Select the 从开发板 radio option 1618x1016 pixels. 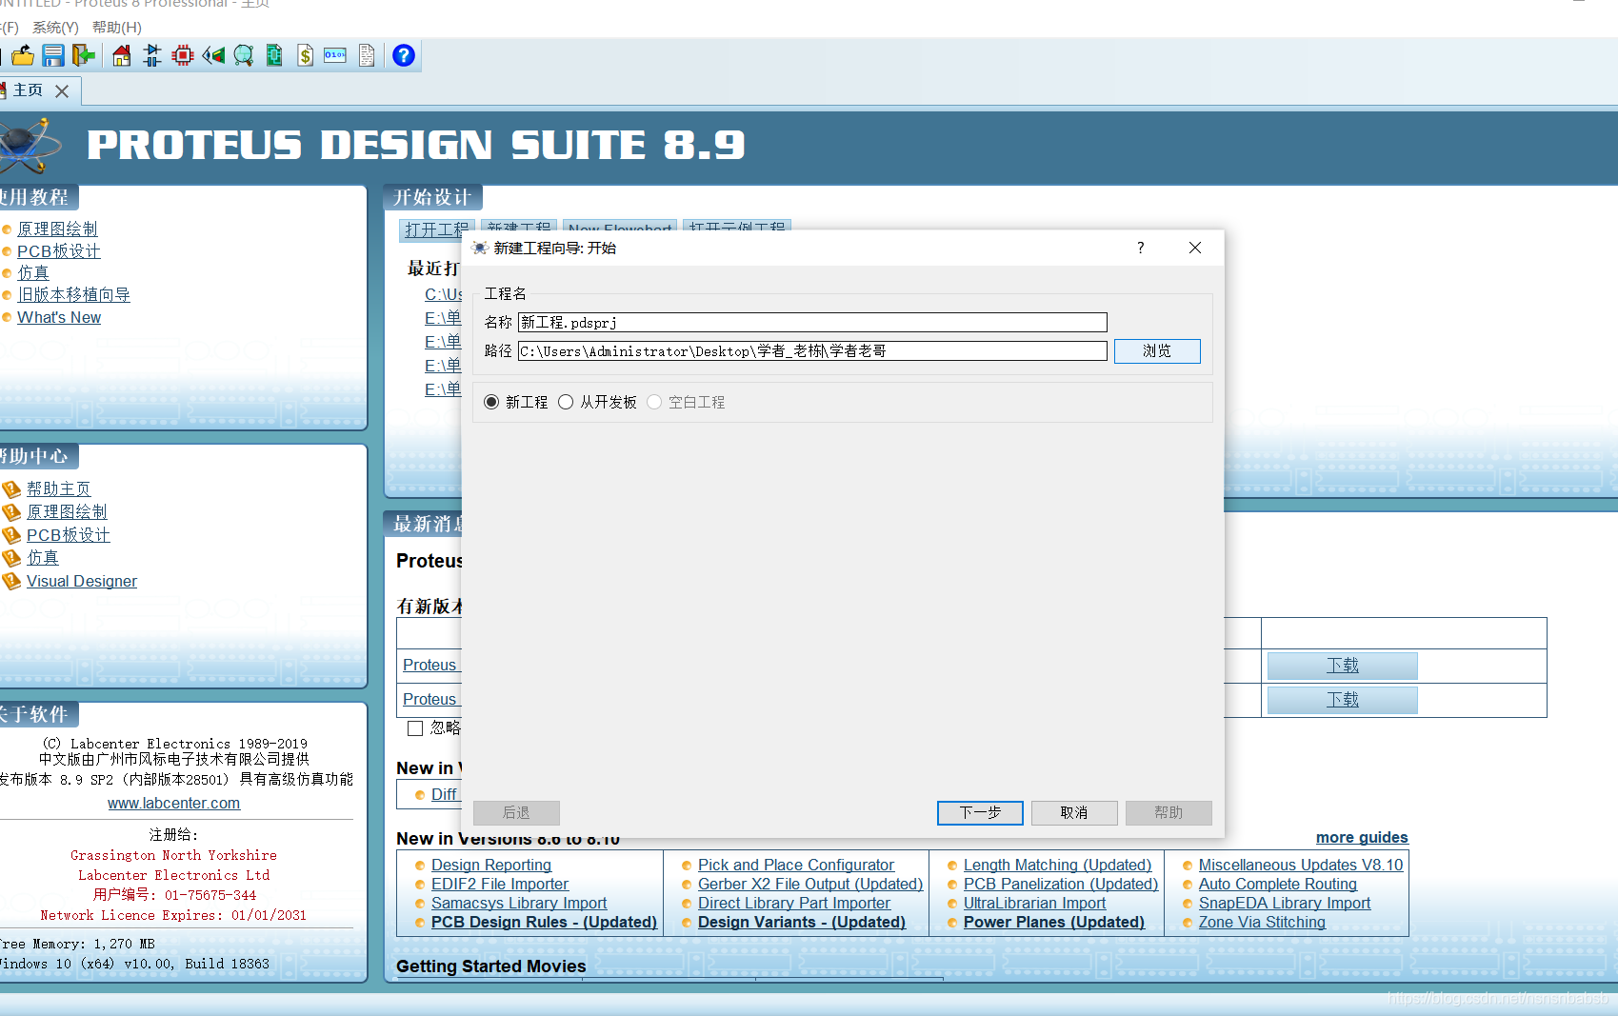click(x=566, y=402)
